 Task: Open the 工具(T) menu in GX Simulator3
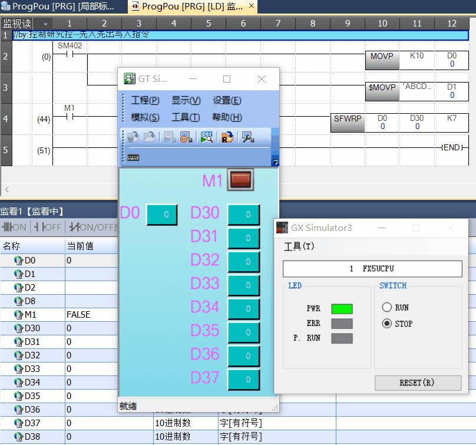(299, 246)
